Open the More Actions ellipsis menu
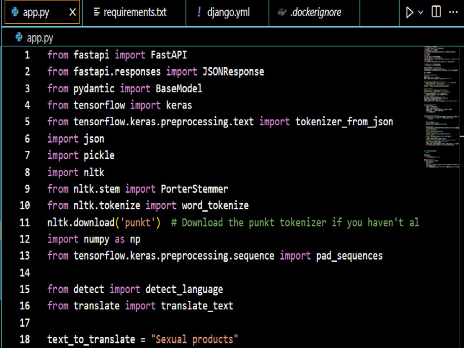464x348 pixels. pyautogui.click(x=453, y=12)
